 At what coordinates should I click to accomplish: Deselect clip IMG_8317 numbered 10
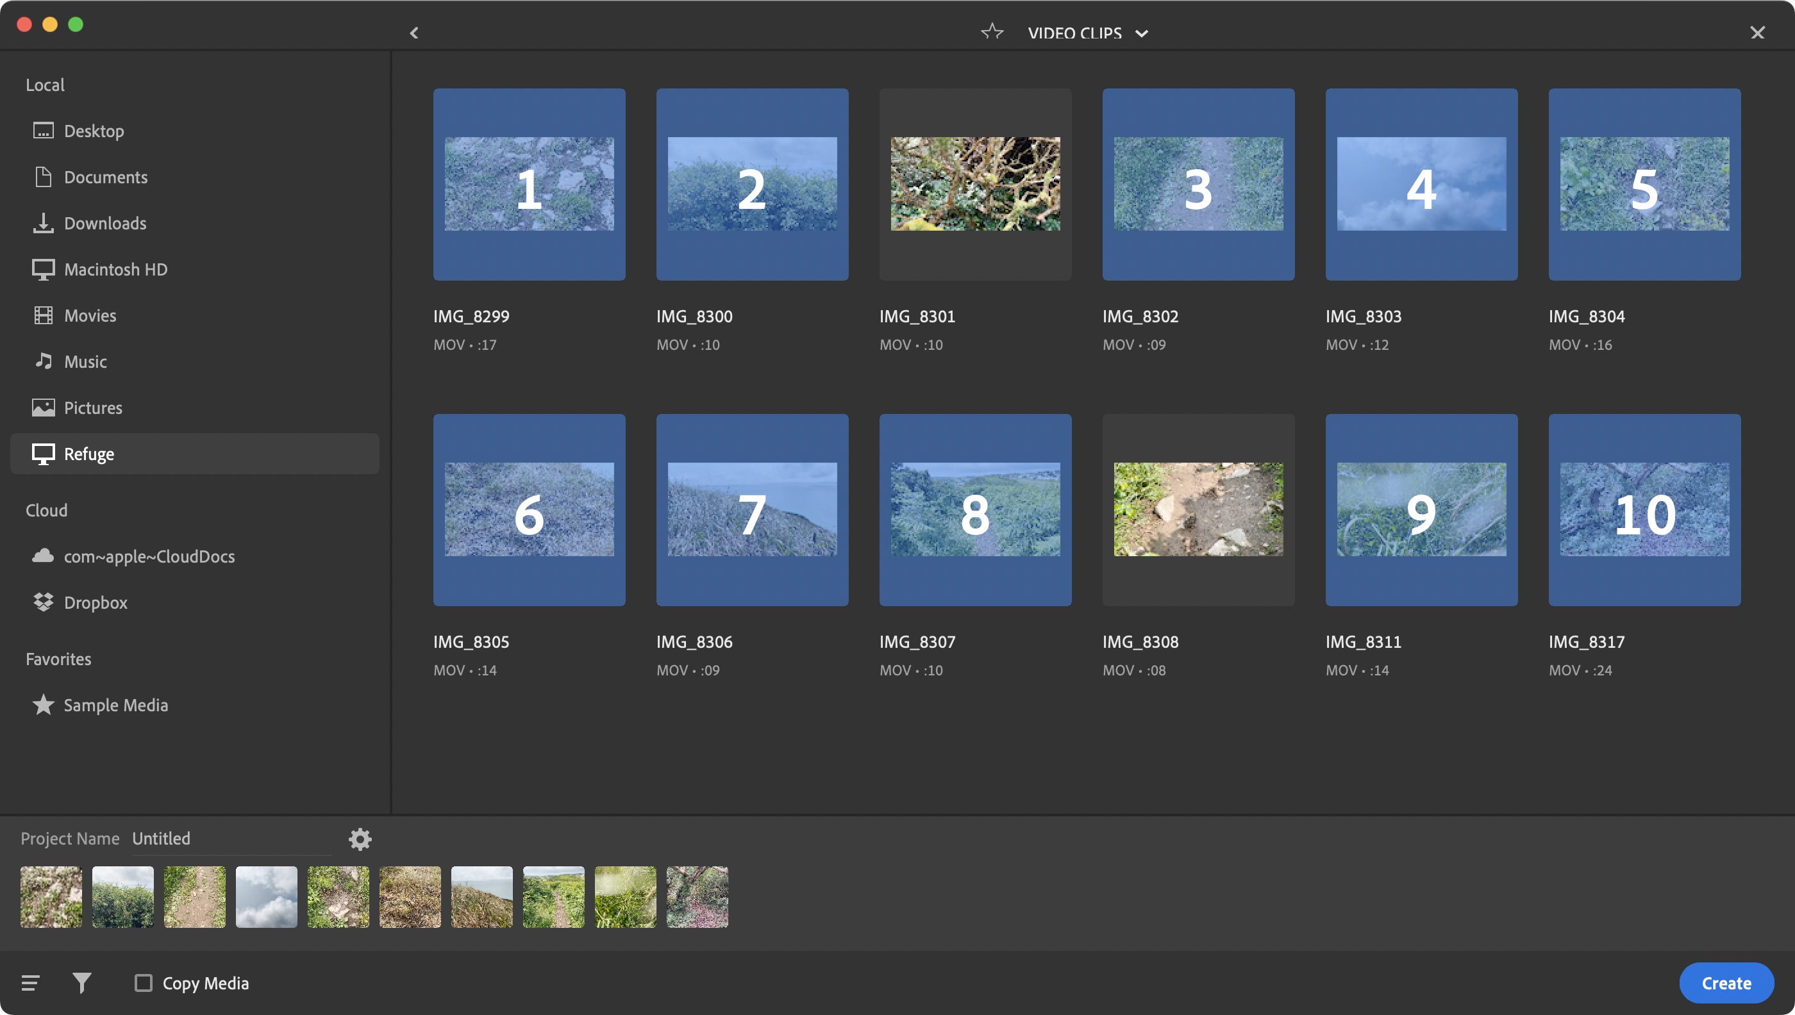(1644, 509)
